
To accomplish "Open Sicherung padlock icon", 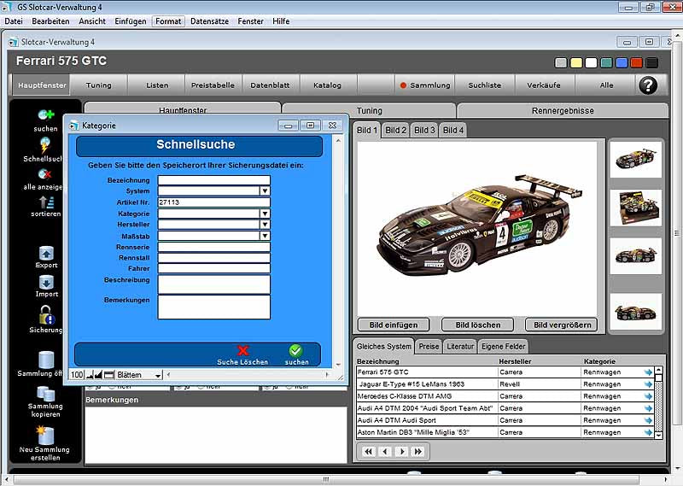I will pyautogui.click(x=46, y=314).
